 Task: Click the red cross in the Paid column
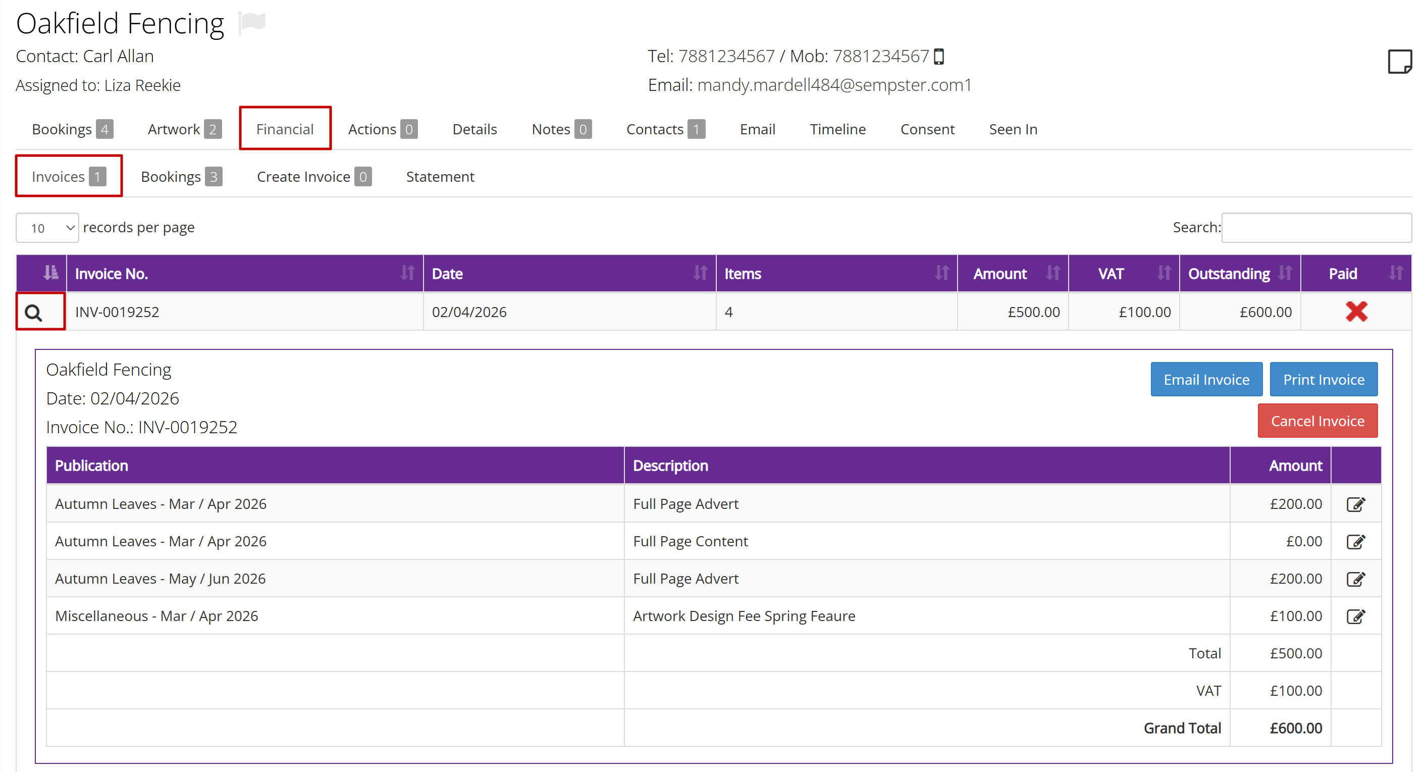(1356, 311)
